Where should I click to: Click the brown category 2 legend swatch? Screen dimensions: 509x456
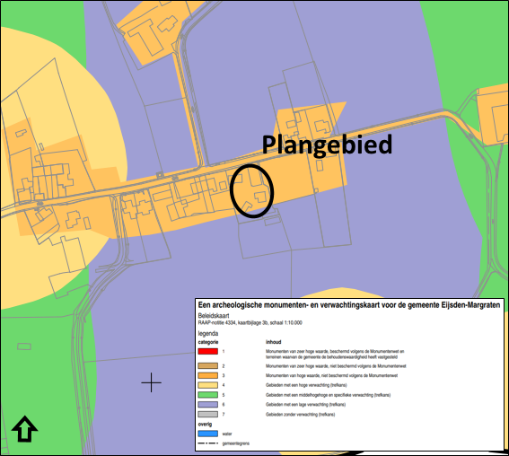(207, 365)
